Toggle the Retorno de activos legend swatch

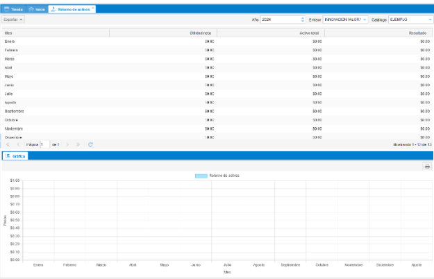[201, 176]
